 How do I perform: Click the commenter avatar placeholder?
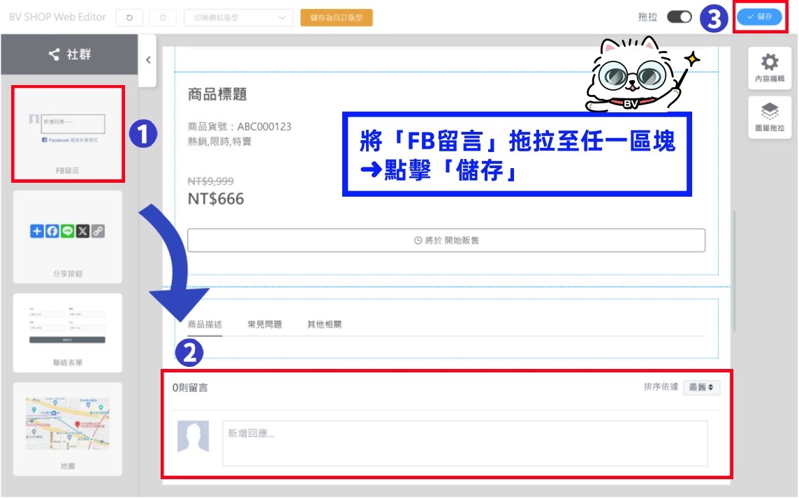coord(193,436)
